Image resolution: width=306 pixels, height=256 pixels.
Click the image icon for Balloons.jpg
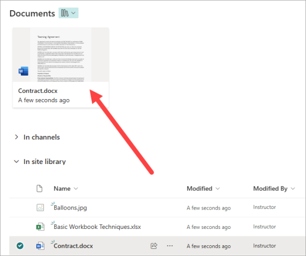pos(40,207)
